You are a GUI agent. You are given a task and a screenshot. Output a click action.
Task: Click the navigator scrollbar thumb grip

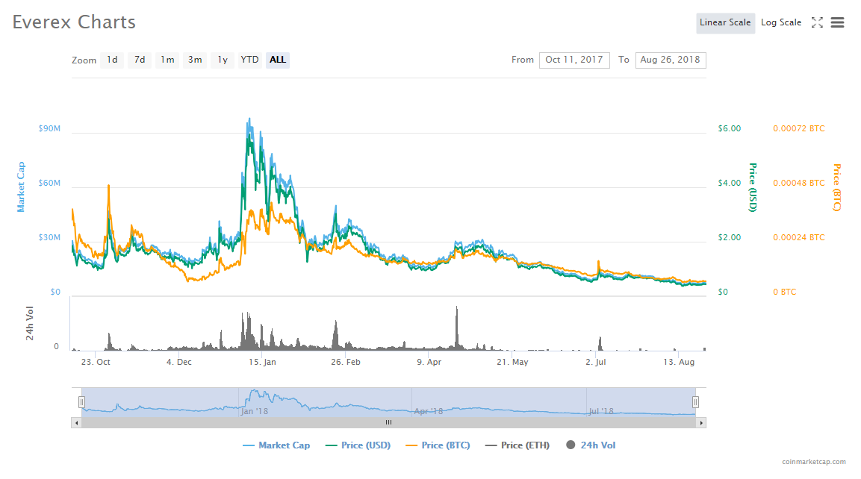389,422
